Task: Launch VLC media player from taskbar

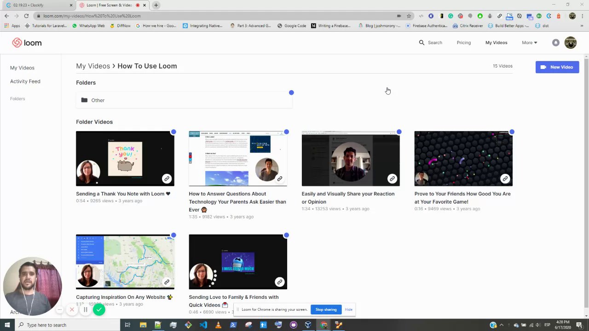Action: (218, 325)
